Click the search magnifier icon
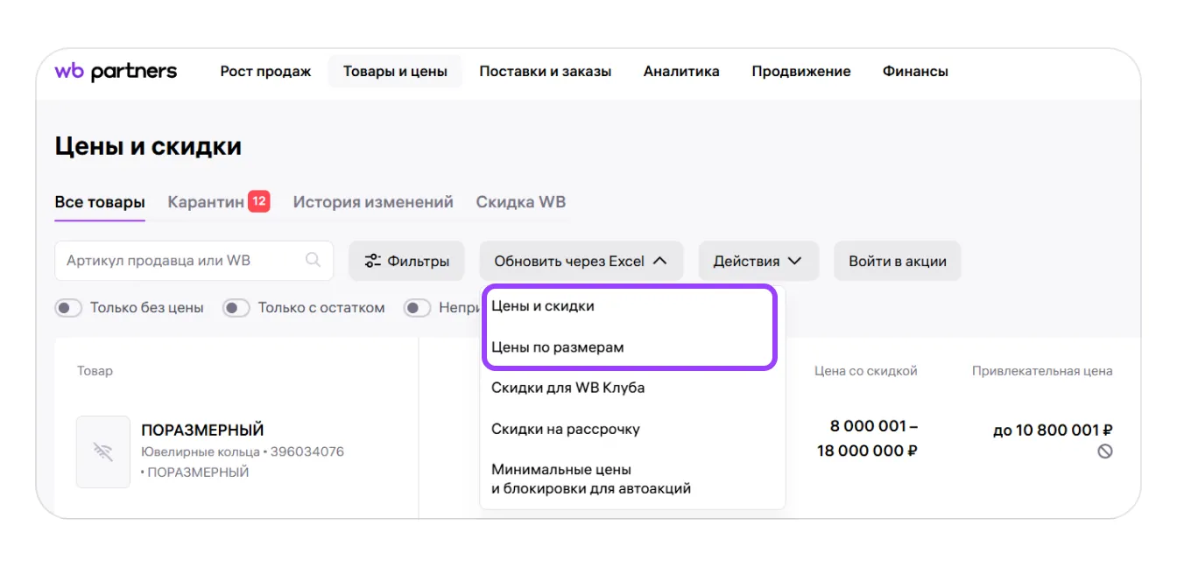1177x567 pixels. coord(313,260)
